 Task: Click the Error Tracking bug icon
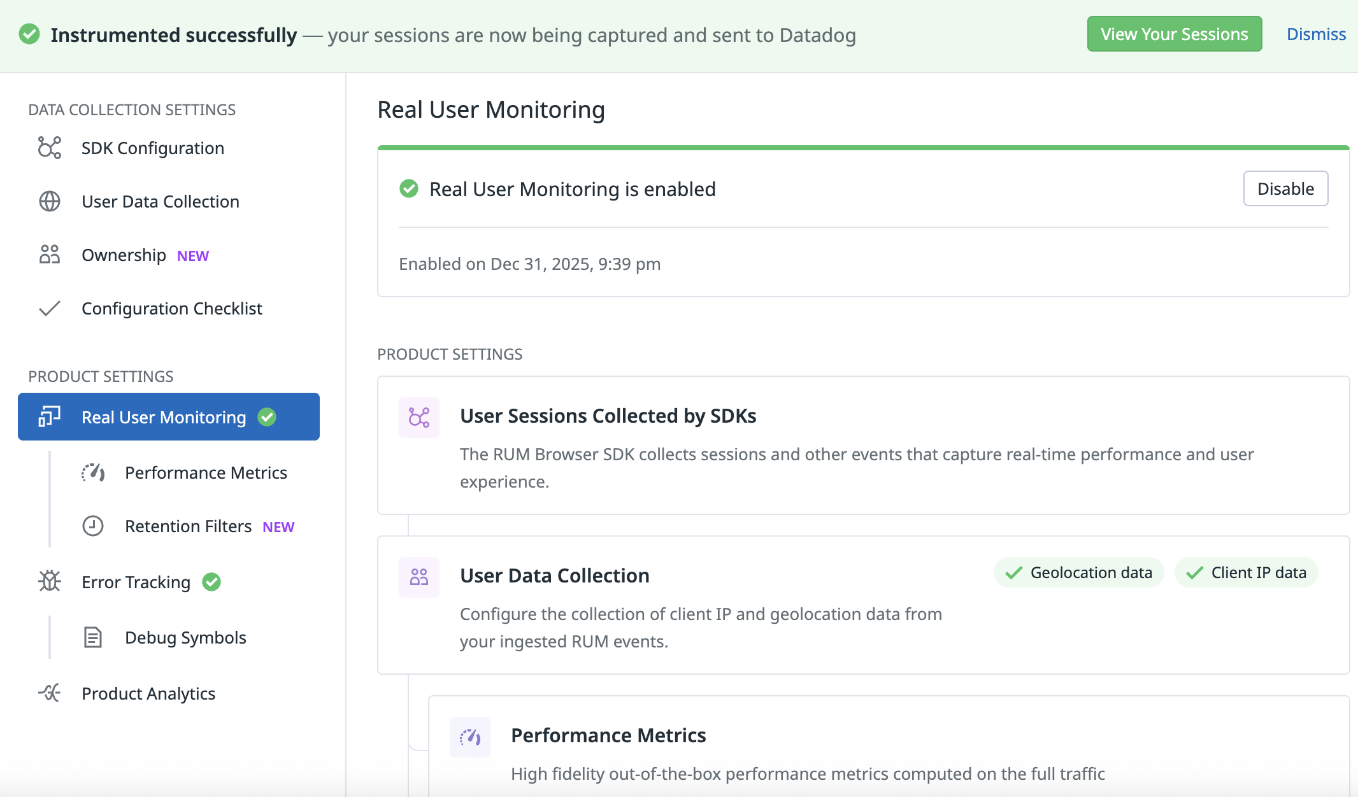pos(50,581)
